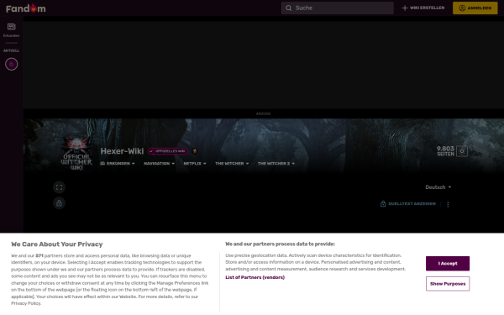Click the small emblem beside Offizielles Wiki badge
This screenshot has height=315, width=504.
coord(195,151)
